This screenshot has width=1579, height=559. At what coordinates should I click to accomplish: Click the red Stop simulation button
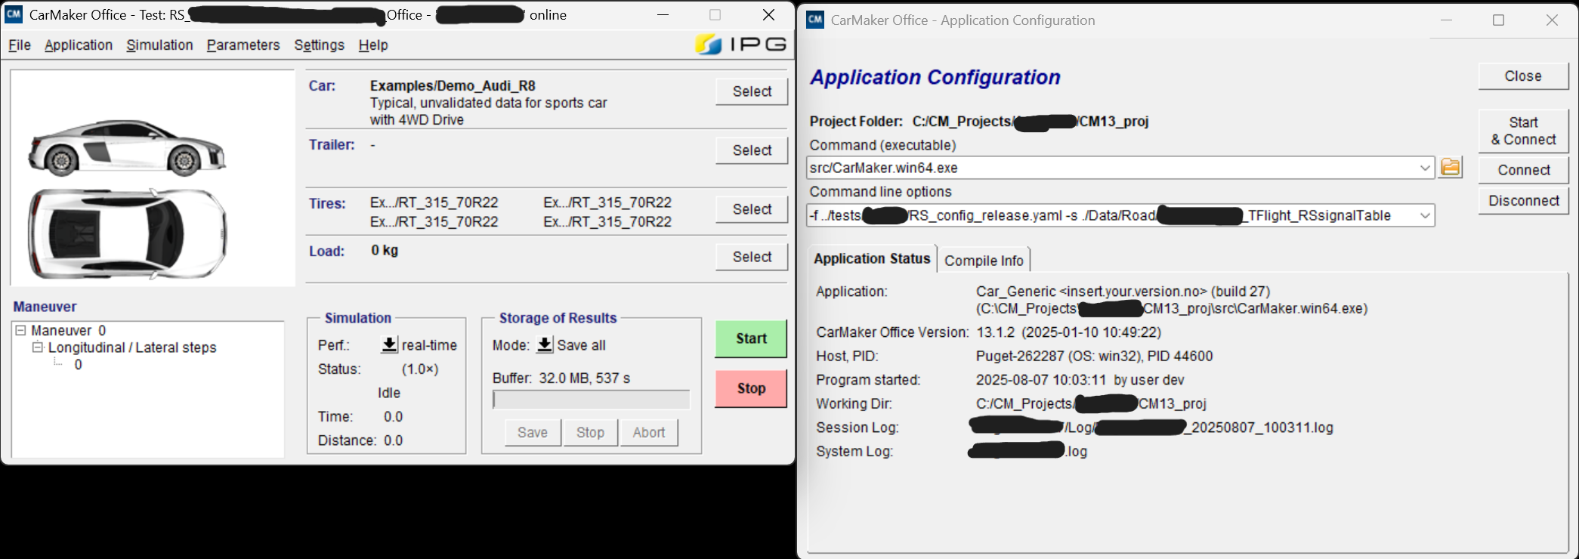751,388
